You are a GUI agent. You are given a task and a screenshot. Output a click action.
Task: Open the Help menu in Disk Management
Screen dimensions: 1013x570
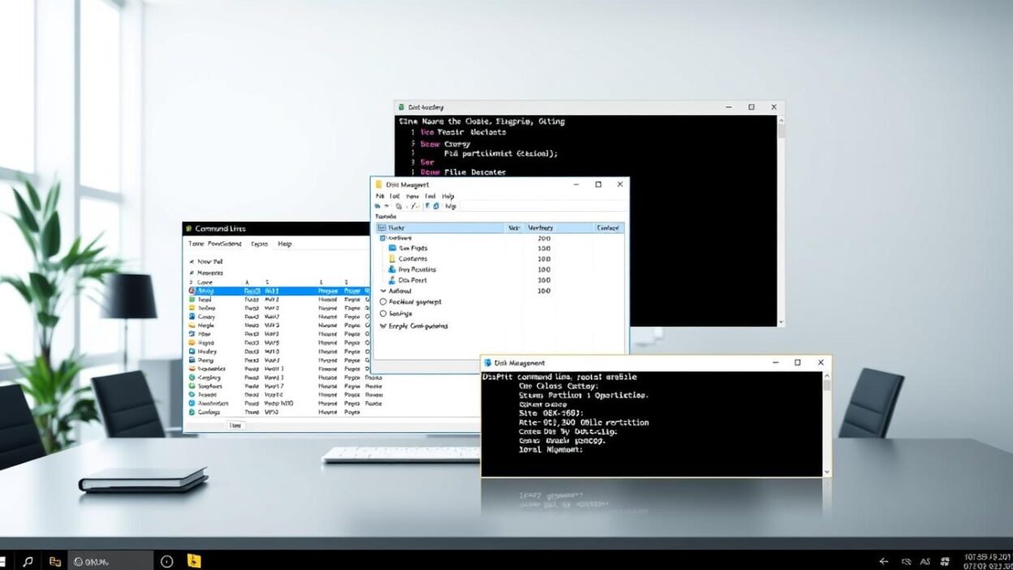(449, 196)
